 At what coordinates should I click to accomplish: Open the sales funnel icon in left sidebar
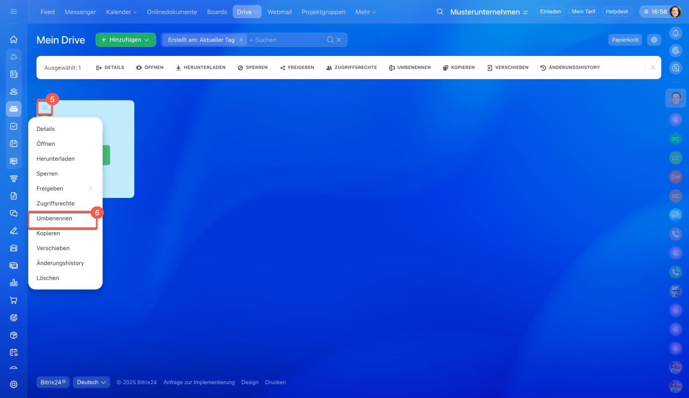[x=13, y=179]
